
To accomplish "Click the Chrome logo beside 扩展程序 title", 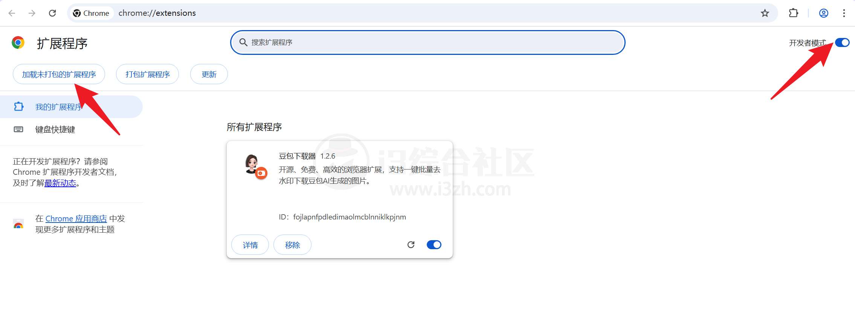I will (x=18, y=43).
